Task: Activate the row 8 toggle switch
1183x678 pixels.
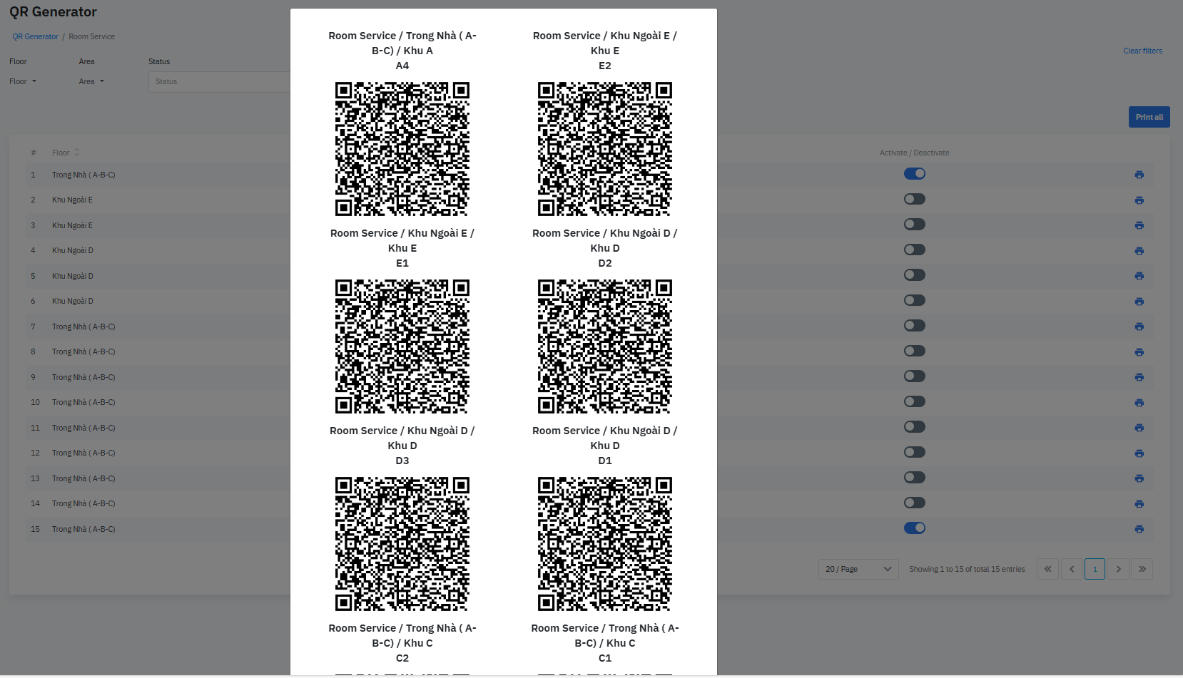Action: click(x=915, y=351)
